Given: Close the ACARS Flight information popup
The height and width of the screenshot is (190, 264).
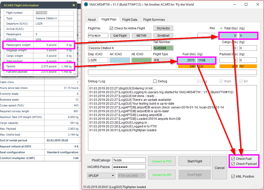Looking at the screenshot, I should click(74, 5).
